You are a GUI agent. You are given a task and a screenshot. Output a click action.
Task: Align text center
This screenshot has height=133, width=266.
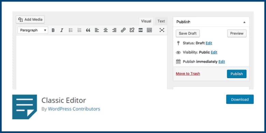[106, 30]
